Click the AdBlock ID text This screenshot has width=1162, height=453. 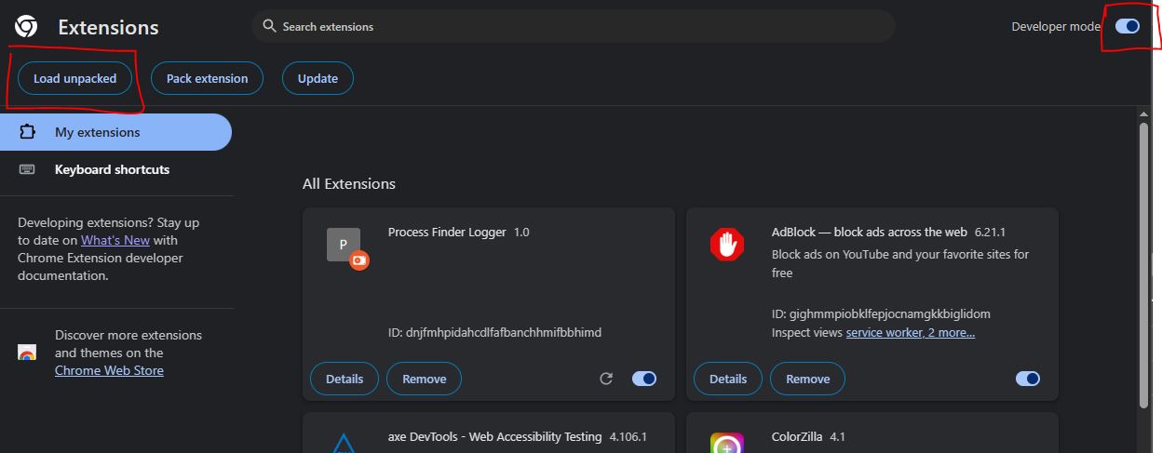tap(881, 313)
